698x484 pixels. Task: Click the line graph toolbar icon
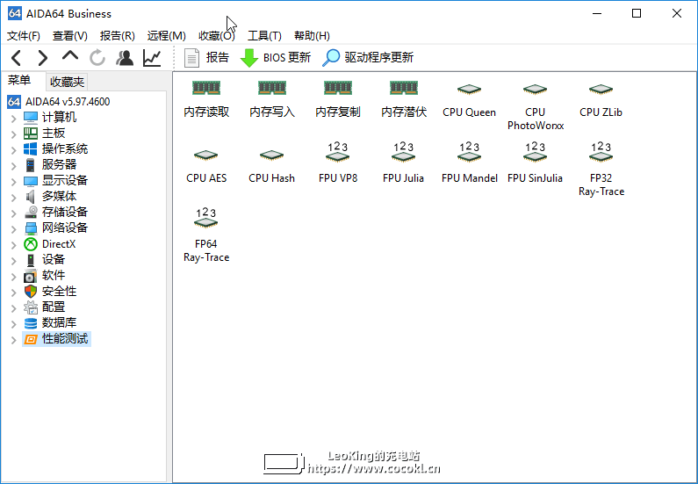point(152,58)
